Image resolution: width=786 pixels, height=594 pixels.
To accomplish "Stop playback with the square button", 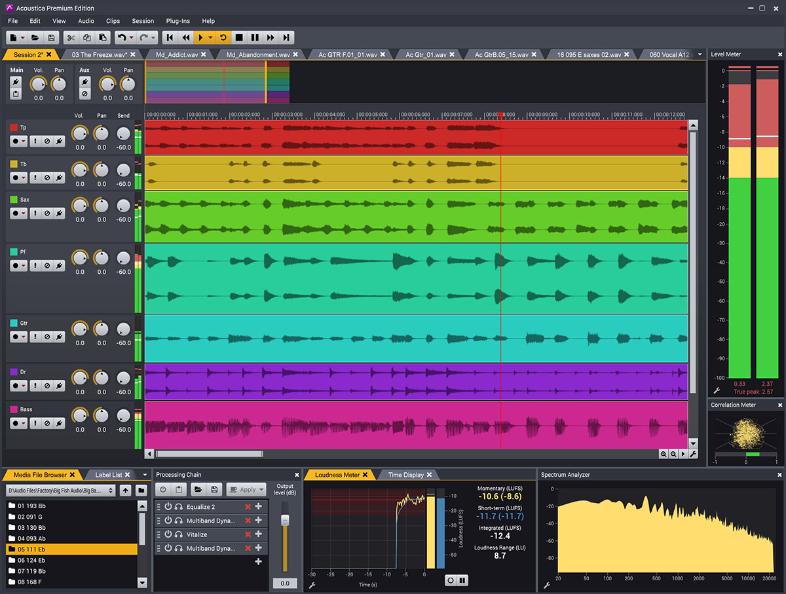I will click(239, 38).
